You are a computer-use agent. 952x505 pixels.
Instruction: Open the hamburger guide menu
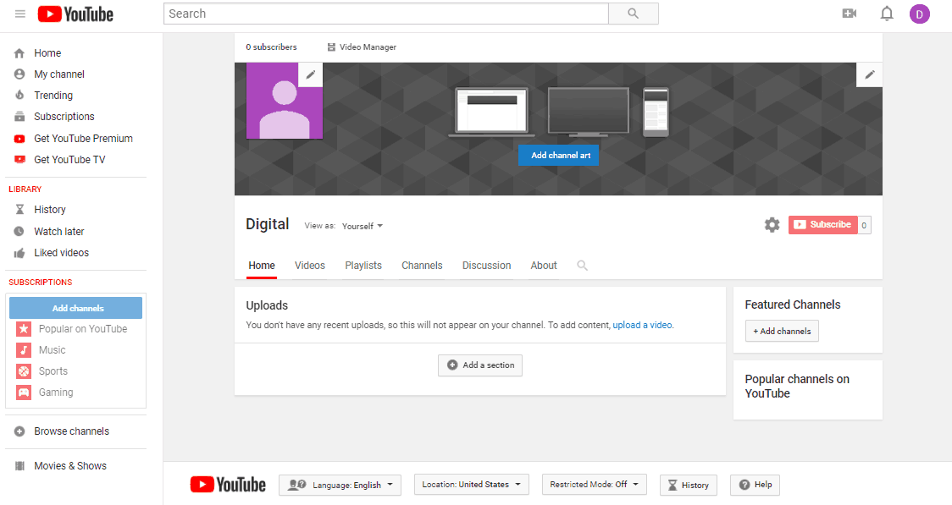pos(20,14)
